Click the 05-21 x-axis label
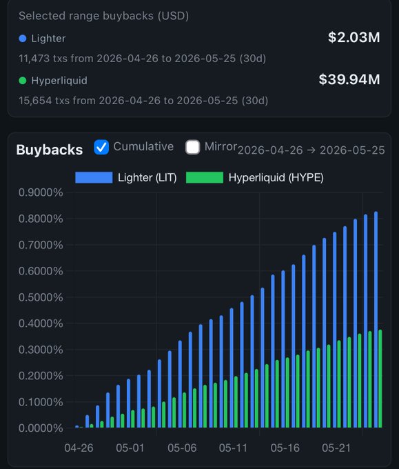The height and width of the screenshot is (469, 399). tap(336, 448)
